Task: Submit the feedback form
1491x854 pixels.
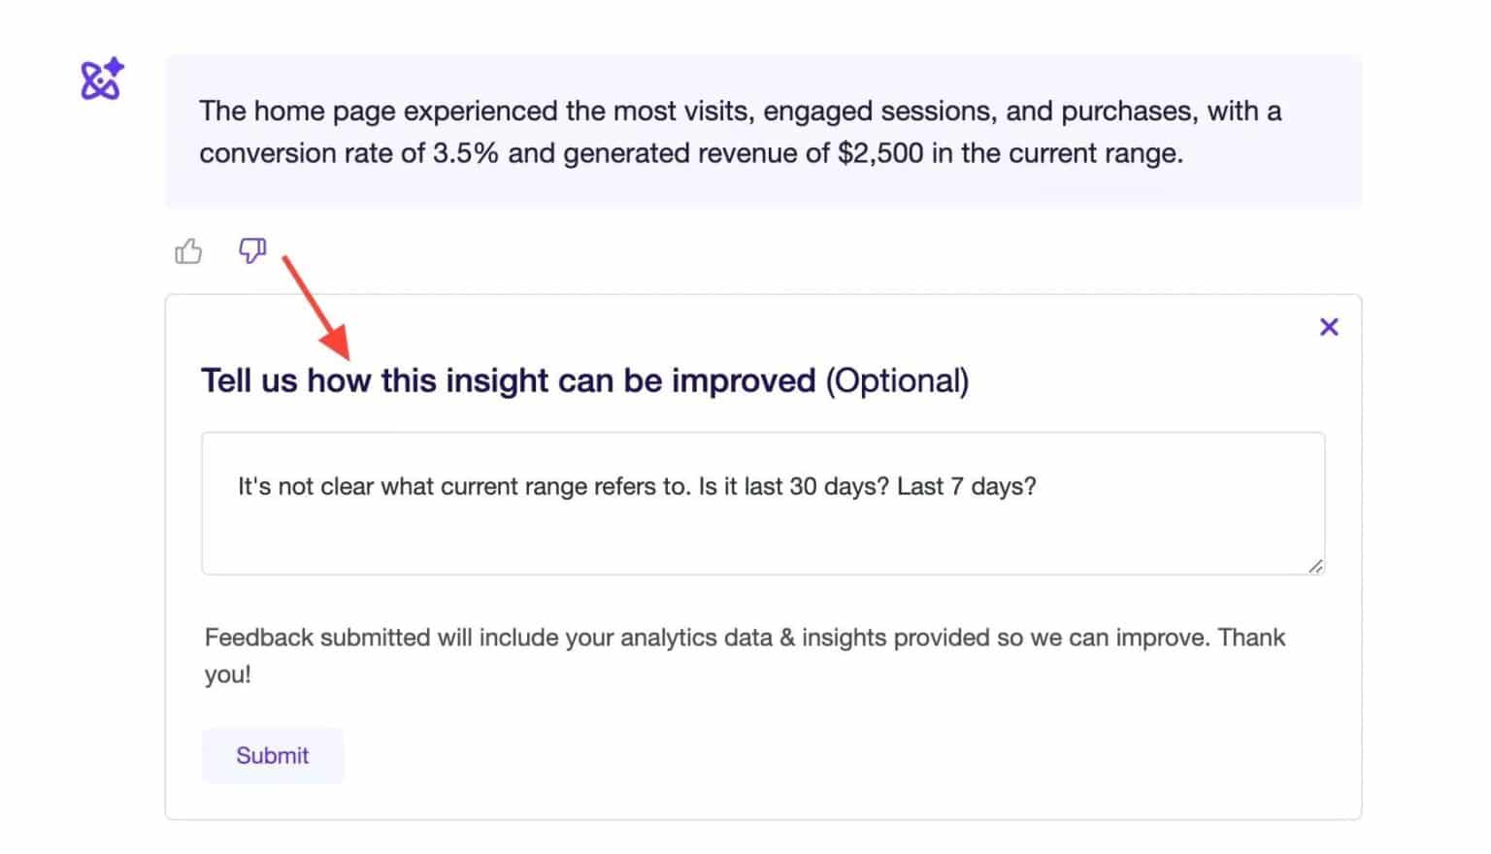Action: click(273, 755)
